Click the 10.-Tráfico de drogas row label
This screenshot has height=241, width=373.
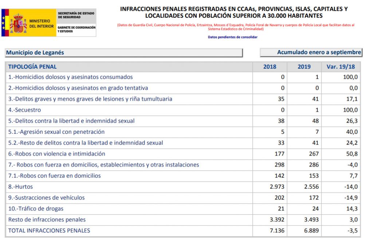point(36,209)
